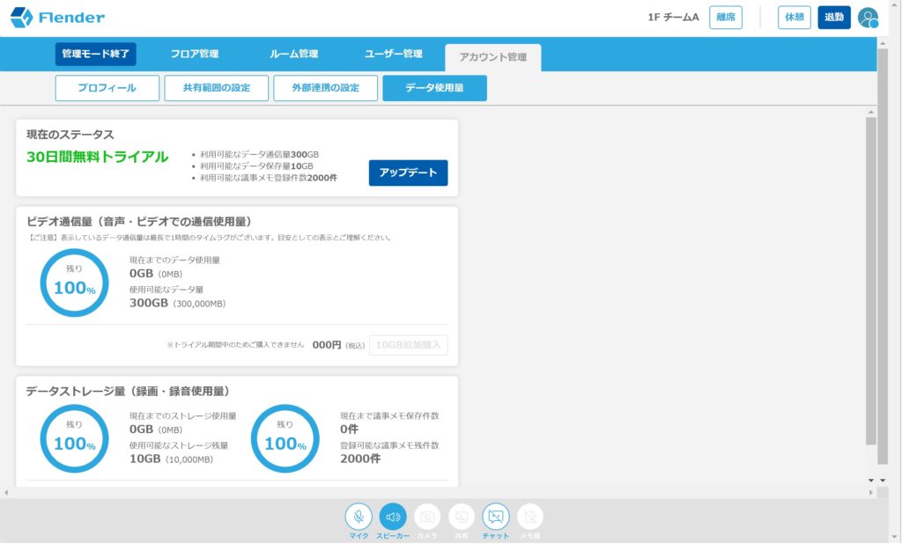Set status to 離席 (away)

coord(726,18)
